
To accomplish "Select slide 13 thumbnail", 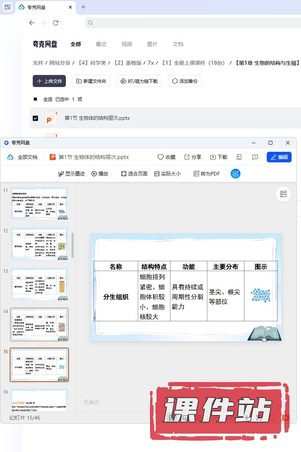I will (40, 284).
